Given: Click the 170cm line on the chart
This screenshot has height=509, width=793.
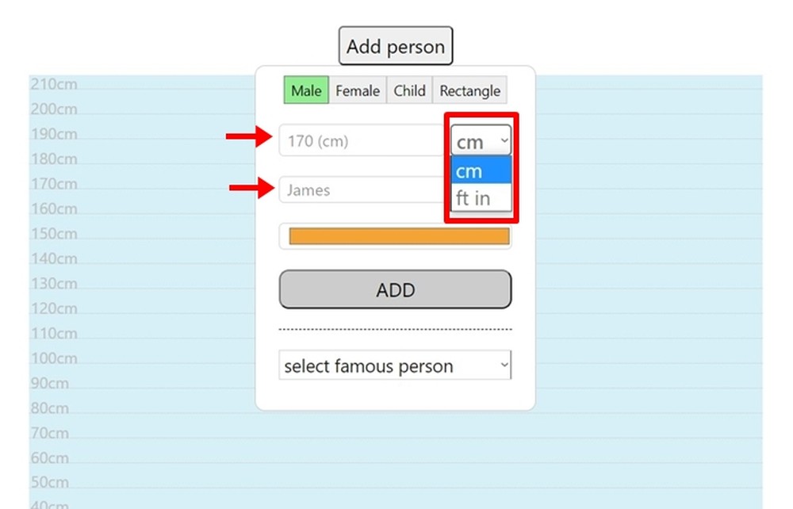Looking at the screenshot, I should point(143,187).
